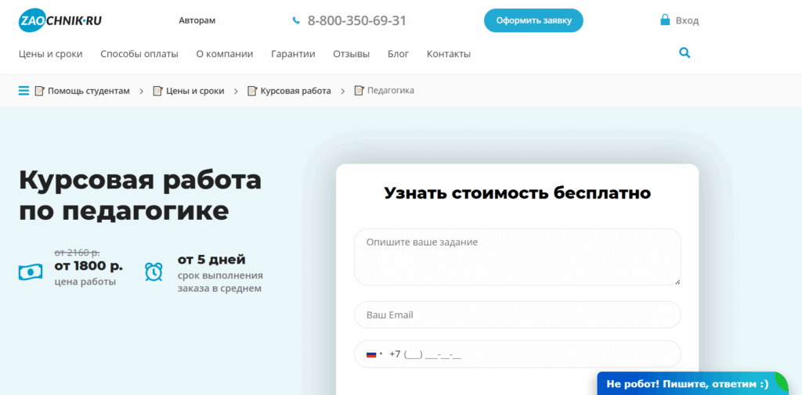Click the note icon before Цены и сроки breadcrumb

click(x=158, y=91)
